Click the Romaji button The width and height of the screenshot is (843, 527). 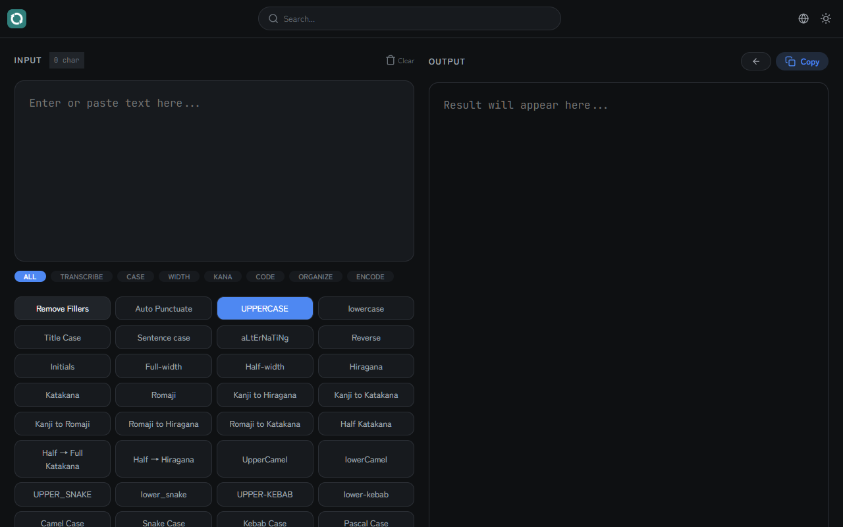[x=163, y=395]
